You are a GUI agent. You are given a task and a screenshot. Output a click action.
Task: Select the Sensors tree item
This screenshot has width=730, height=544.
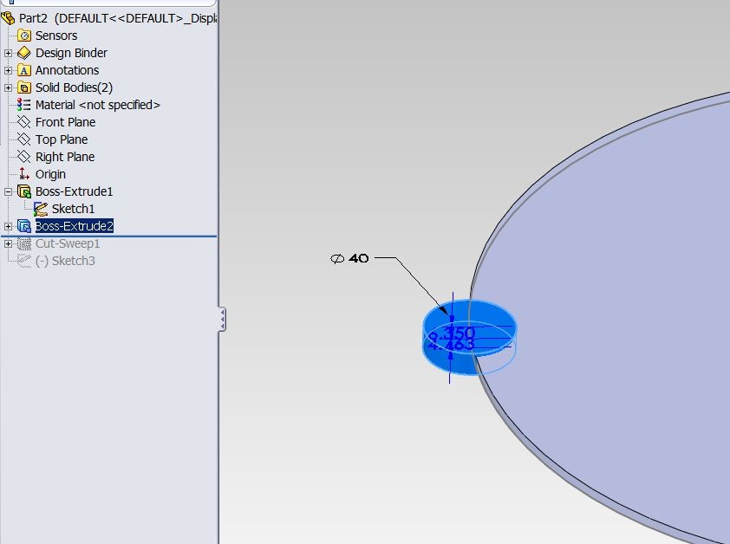[x=56, y=36]
